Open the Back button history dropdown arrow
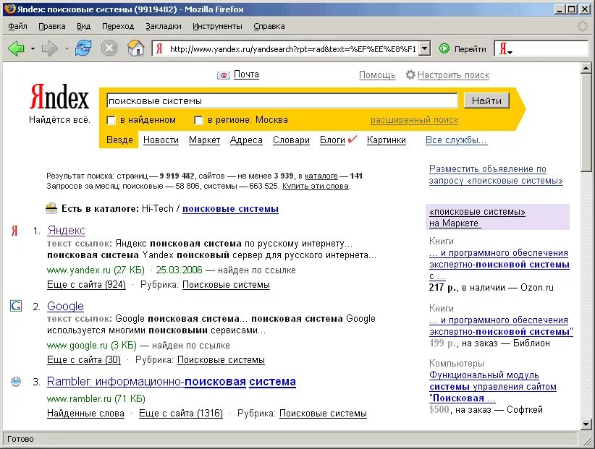This screenshot has height=449, width=595. point(33,49)
